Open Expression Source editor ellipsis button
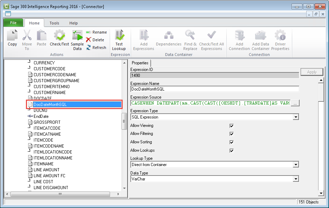Screen dimensions: 329x208 click(295, 103)
